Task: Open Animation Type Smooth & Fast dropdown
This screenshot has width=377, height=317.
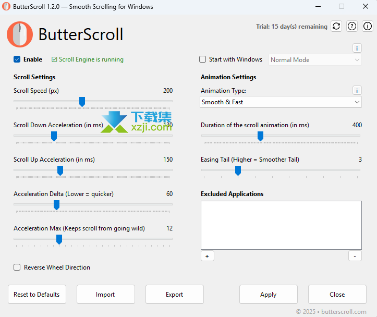Action: 281,102
